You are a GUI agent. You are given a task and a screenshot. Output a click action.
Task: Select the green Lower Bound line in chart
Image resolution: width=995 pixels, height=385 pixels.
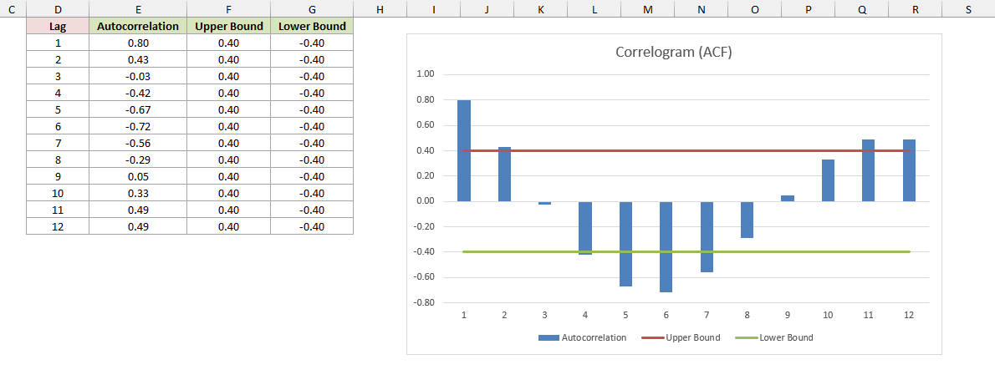point(686,252)
